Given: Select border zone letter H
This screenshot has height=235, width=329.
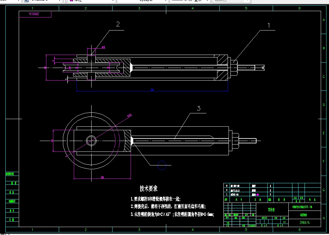Looking at the screenshot, I should point(324,218).
